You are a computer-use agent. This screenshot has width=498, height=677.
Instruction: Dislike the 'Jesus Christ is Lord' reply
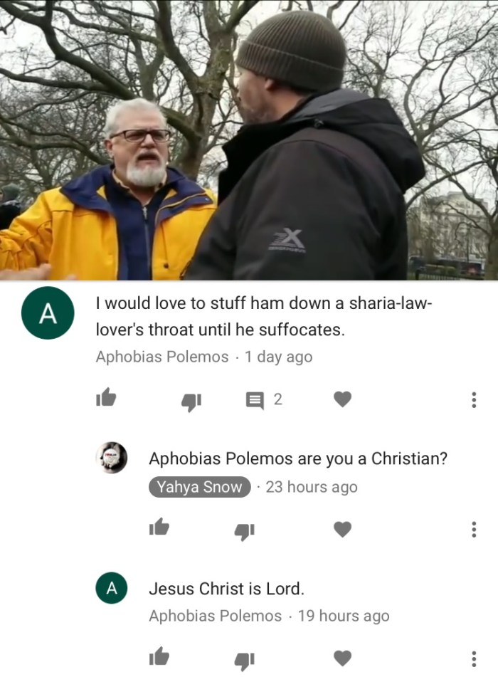244,660
